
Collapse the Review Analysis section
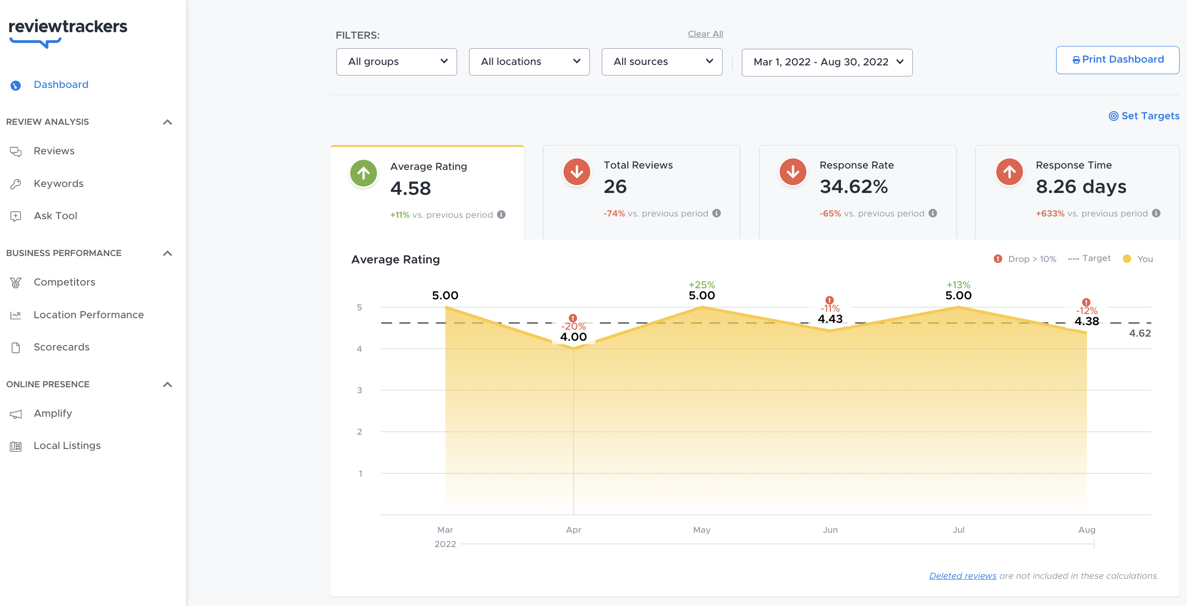coord(167,122)
